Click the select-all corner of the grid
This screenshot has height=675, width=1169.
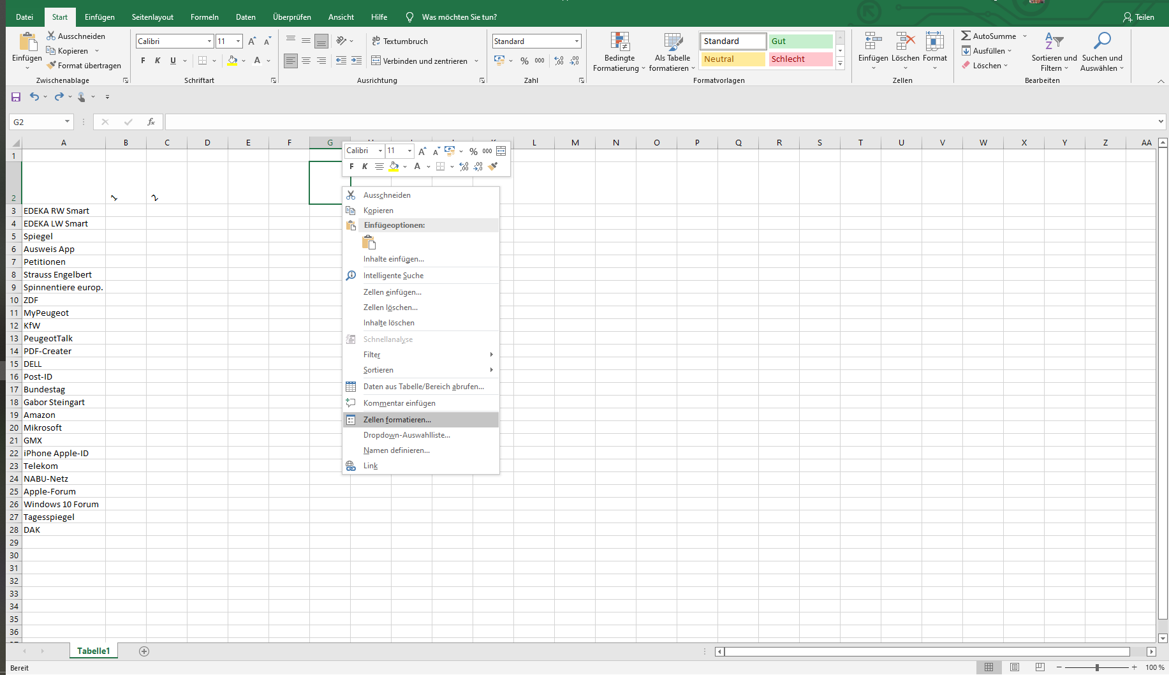15,143
